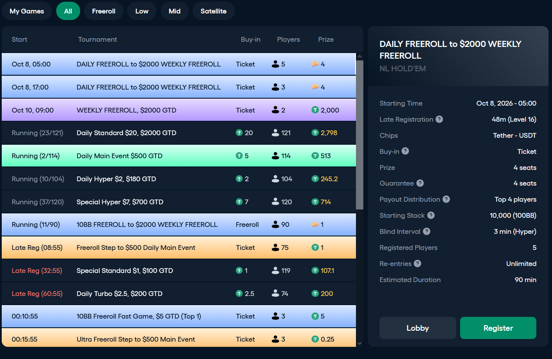
Task: Select the Freeroll filter tab
Action: 104,11
